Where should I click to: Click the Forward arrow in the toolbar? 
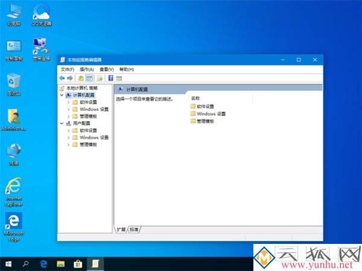tap(70, 78)
